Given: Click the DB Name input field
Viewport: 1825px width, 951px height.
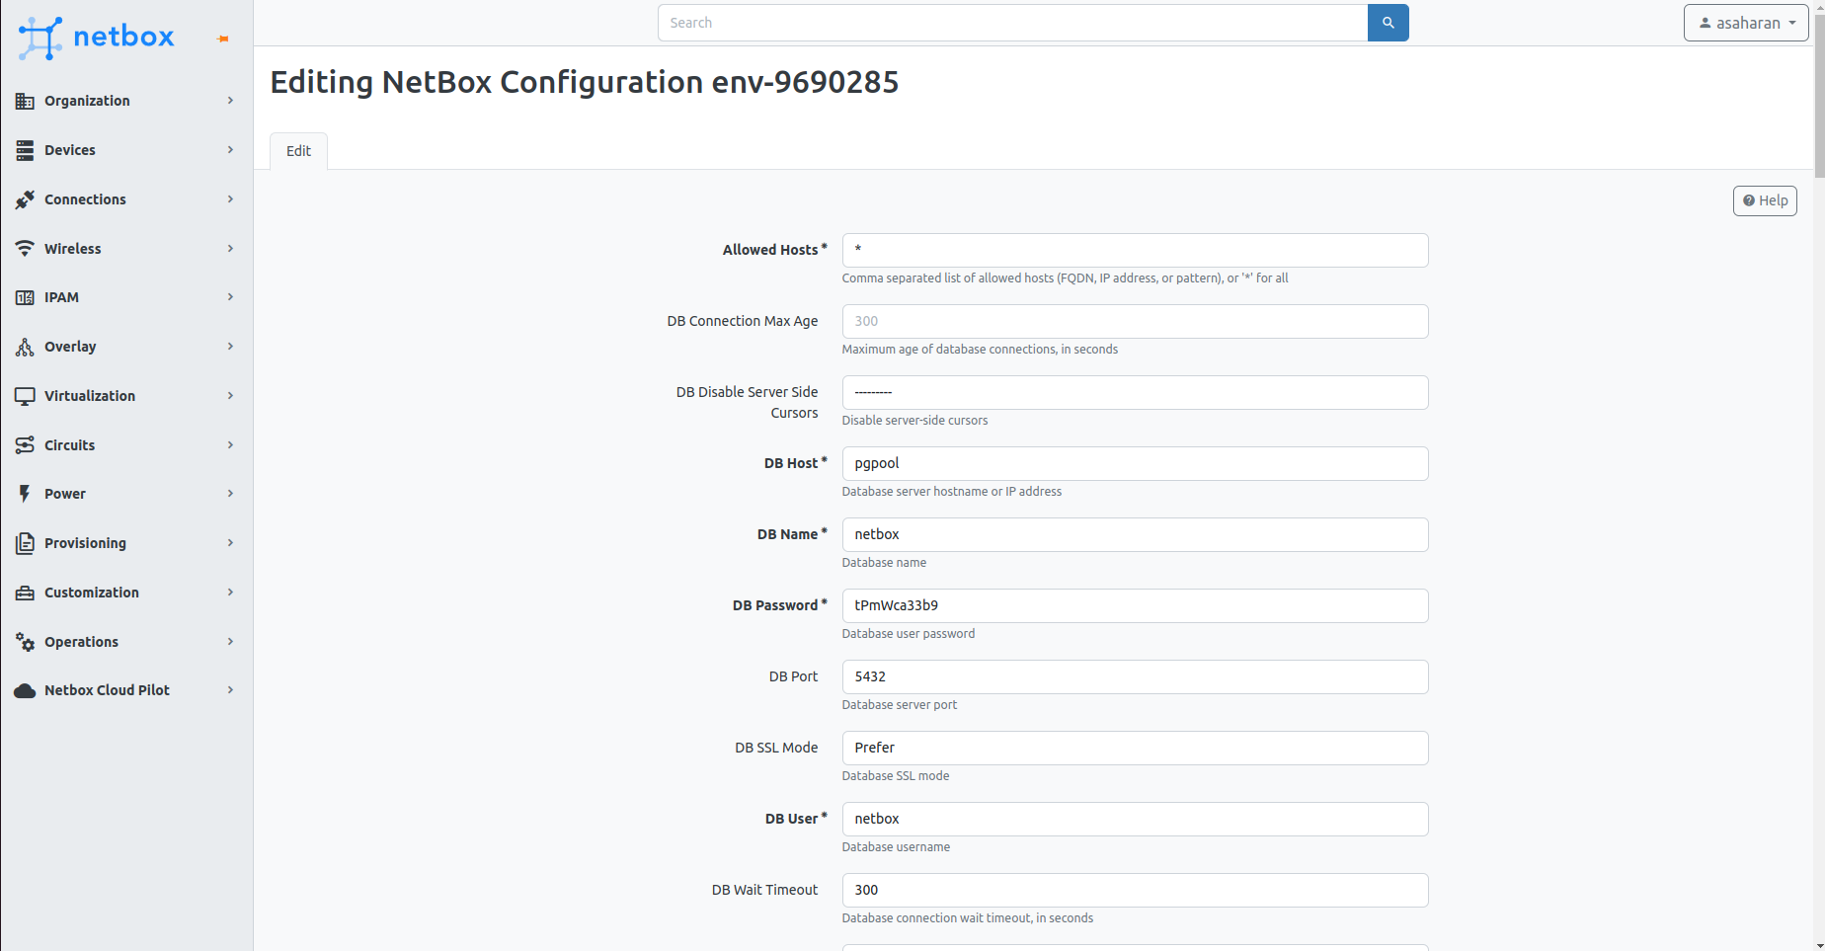Looking at the screenshot, I should click(x=1135, y=534).
